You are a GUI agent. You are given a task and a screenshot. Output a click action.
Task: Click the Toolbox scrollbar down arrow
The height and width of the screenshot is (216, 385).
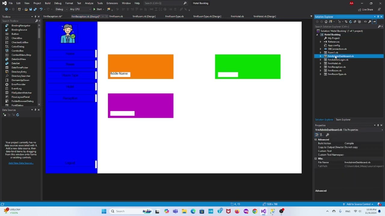point(39,104)
